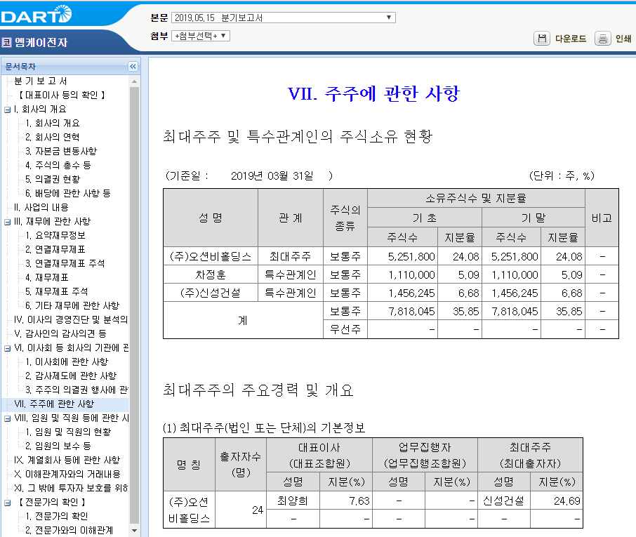This screenshot has width=636, height=537.
Task: Click the 24.69 stake percentage cell
Action: coord(557,501)
